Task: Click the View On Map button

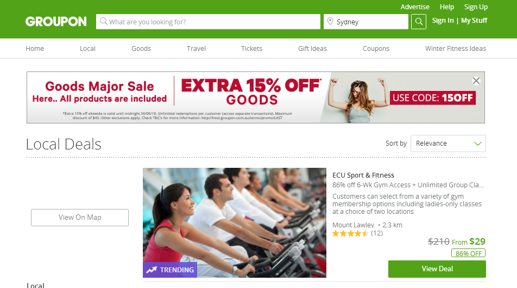Action: click(80, 217)
